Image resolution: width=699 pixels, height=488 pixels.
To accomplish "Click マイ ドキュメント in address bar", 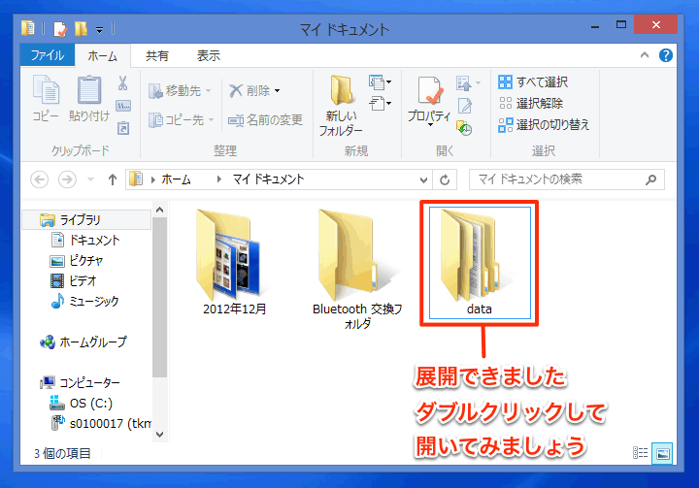I will click(x=268, y=179).
